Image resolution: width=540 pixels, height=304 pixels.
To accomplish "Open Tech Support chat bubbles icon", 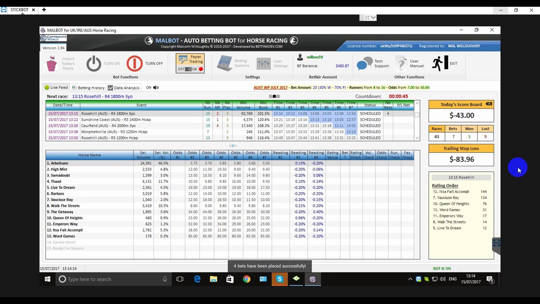I will pos(364,63).
